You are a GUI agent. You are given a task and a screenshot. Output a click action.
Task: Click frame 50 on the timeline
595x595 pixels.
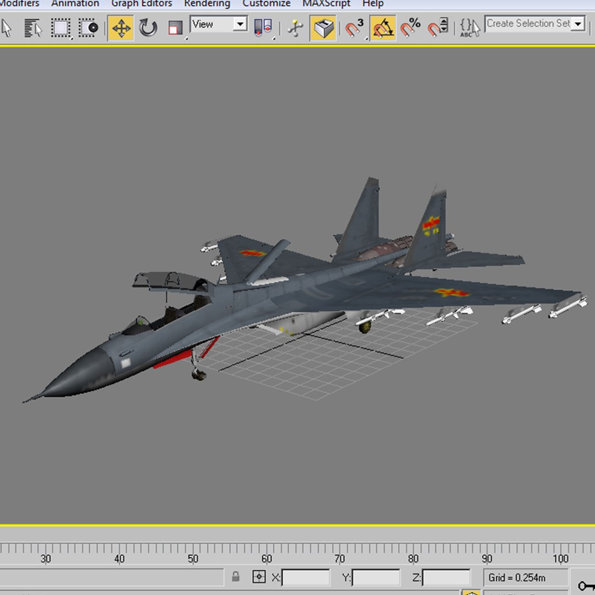(x=193, y=559)
